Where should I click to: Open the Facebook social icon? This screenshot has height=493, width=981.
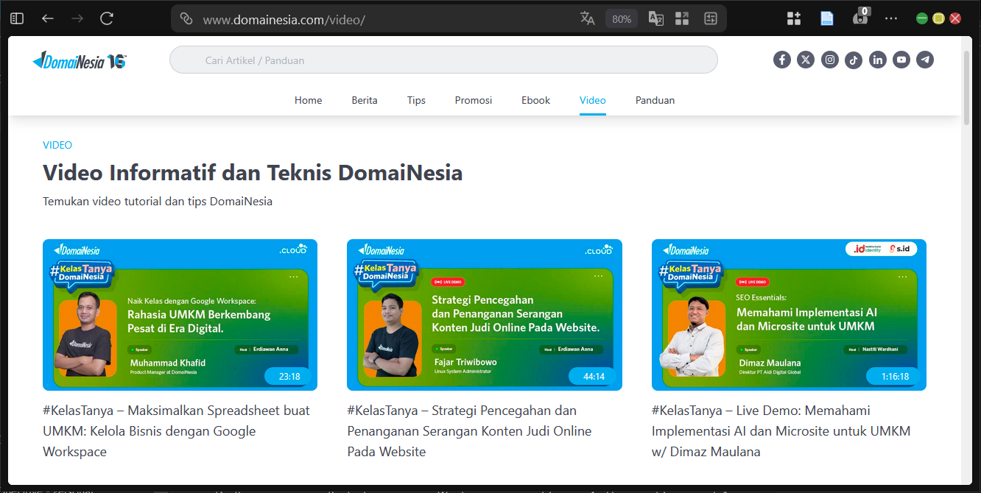click(x=782, y=60)
